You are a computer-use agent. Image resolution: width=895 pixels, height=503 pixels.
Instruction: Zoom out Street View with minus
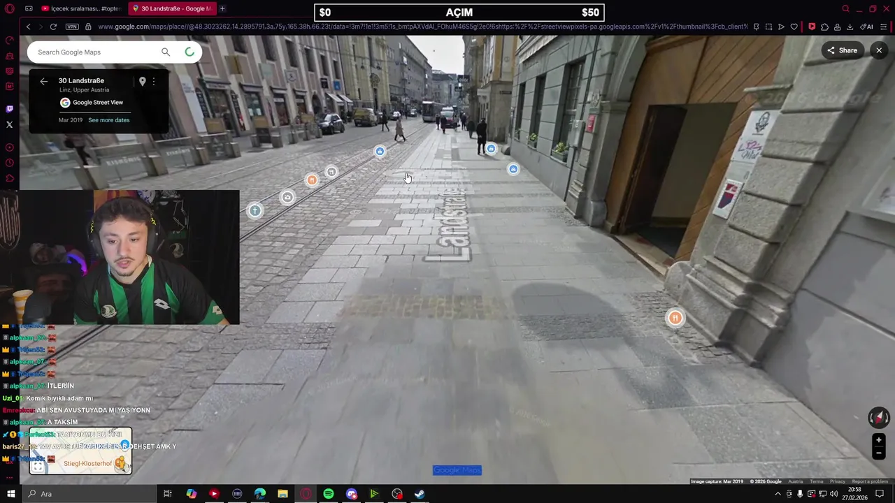[x=879, y=453]
